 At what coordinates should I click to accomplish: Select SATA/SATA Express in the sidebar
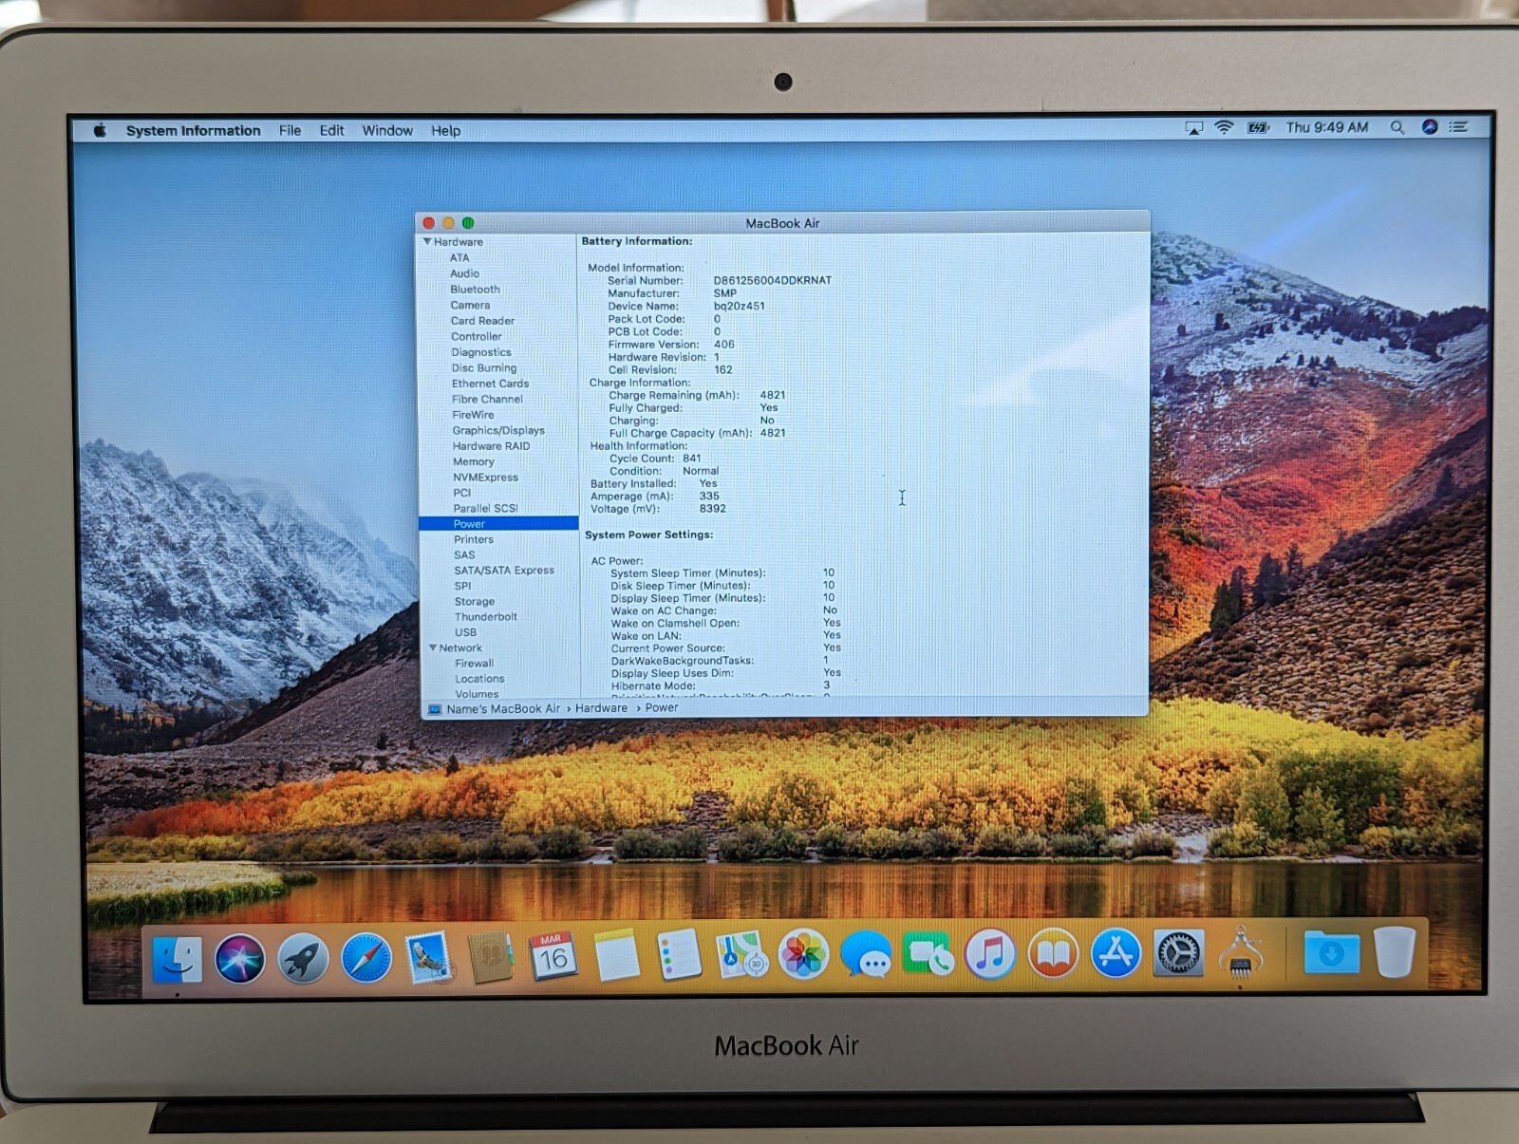[504, 571]
